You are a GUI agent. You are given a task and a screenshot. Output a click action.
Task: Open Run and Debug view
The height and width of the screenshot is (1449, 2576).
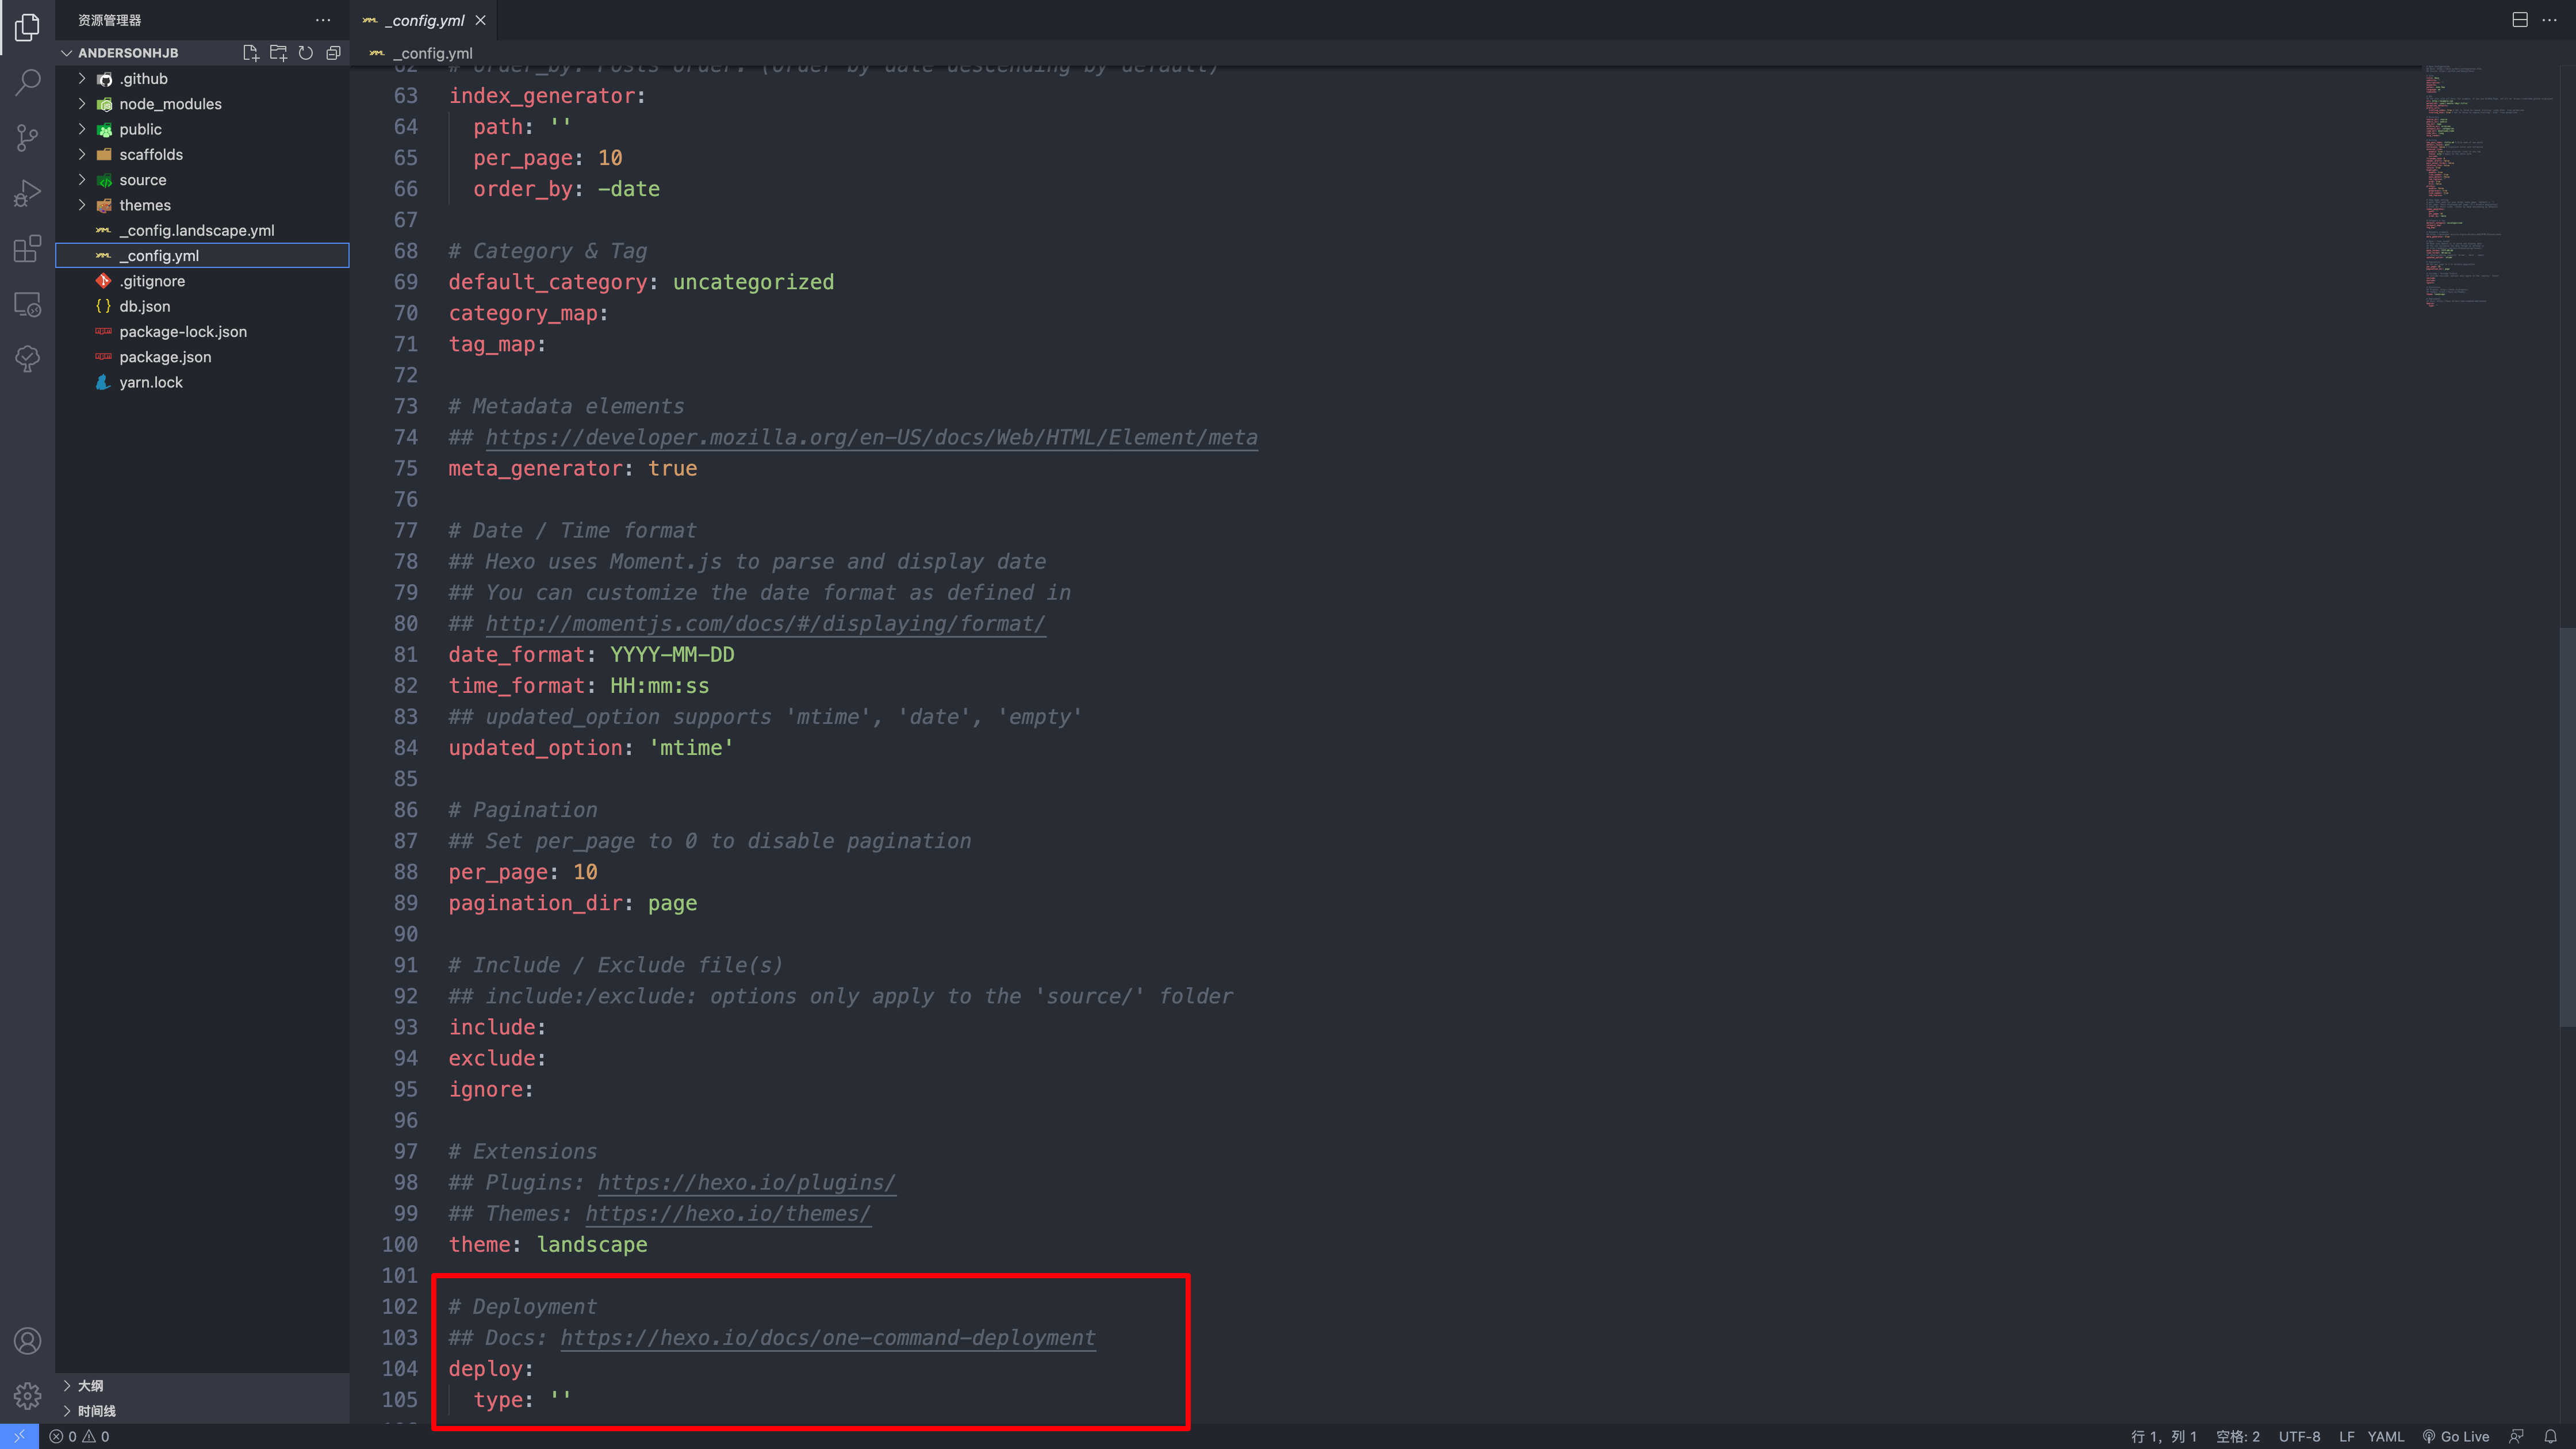(27, 193)
